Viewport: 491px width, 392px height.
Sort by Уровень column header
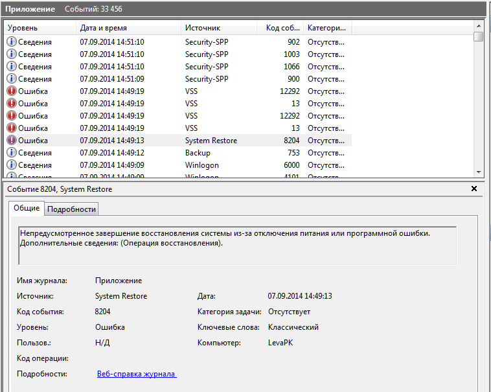point(39,28)
